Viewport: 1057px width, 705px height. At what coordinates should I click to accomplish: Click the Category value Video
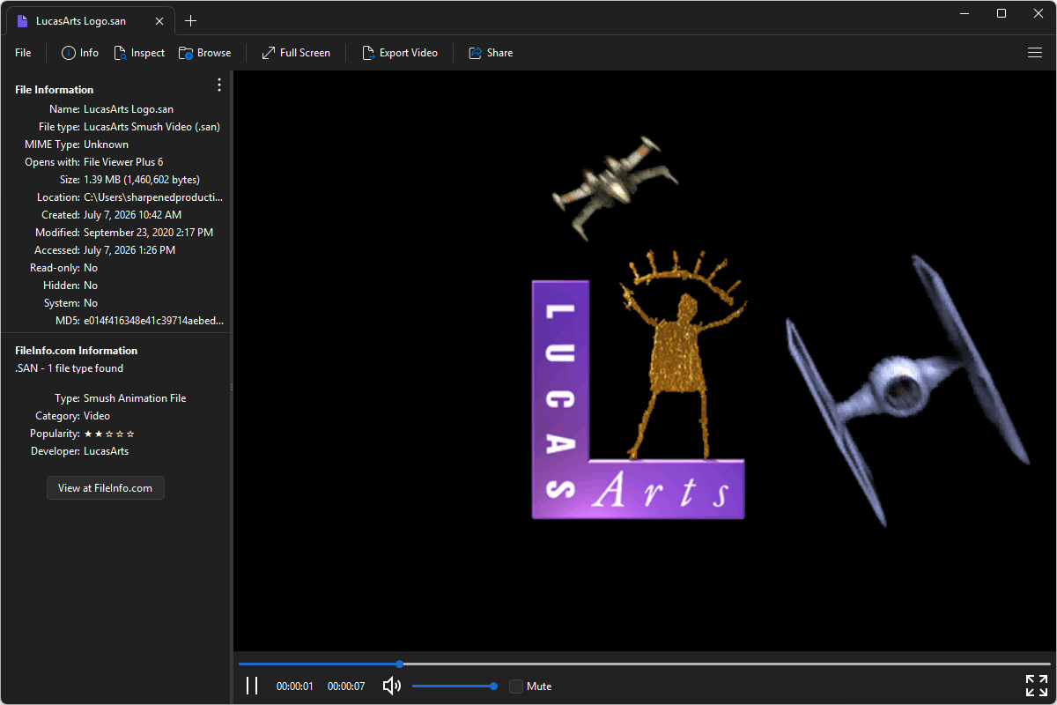(97, 416)
